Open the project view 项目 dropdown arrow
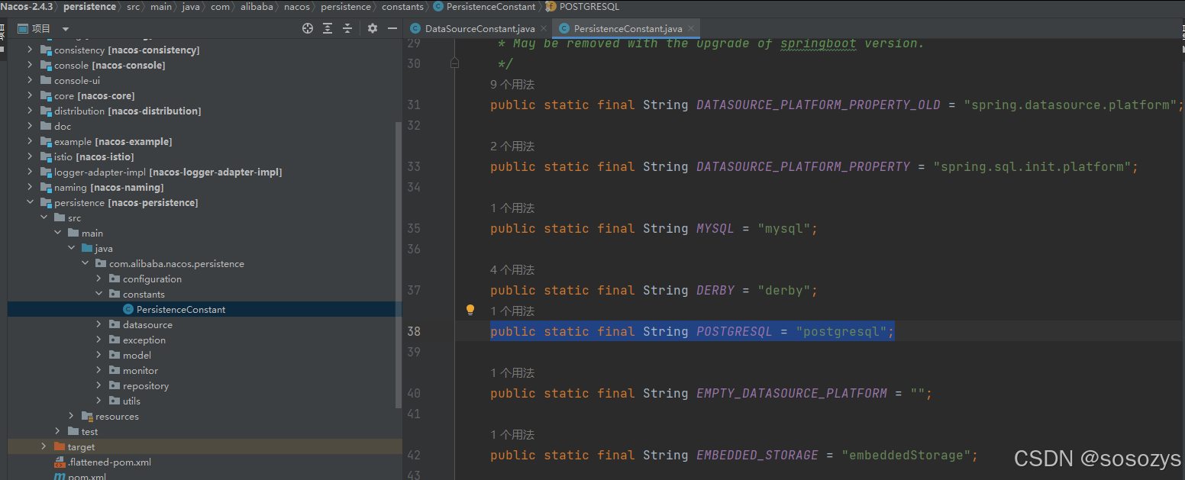The width and height of the screenshot is (1185, 480). 66,29
